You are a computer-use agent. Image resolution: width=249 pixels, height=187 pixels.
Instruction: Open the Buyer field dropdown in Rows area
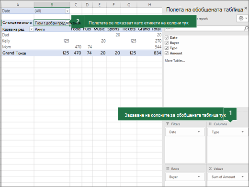click(x=199, y=176)
